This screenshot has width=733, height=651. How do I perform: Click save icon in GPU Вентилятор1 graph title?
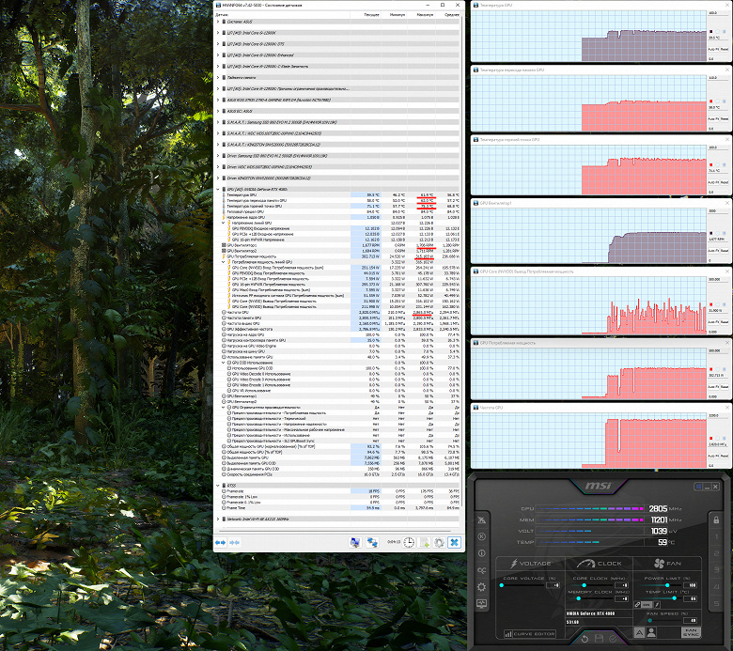(x=476, y=203)
